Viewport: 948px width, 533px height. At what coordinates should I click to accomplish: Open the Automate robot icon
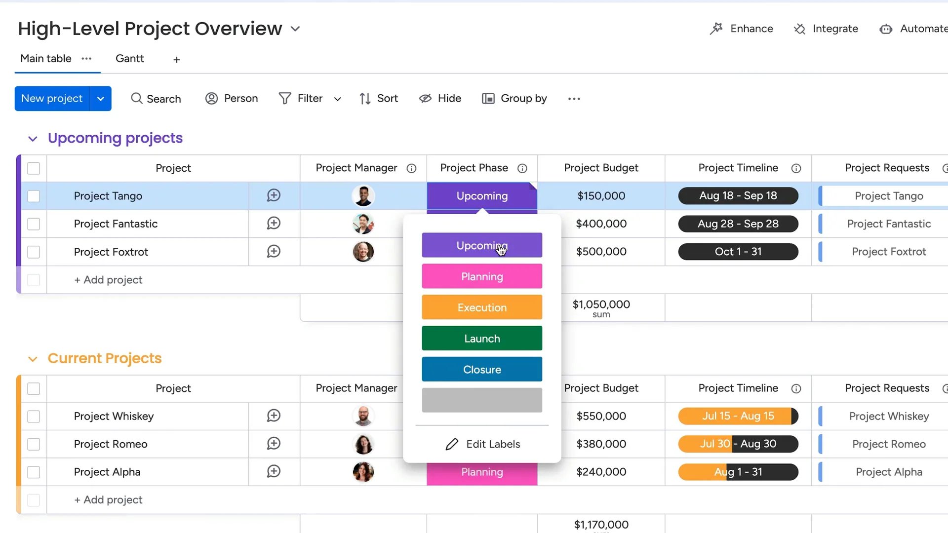(x=886, y=29)
